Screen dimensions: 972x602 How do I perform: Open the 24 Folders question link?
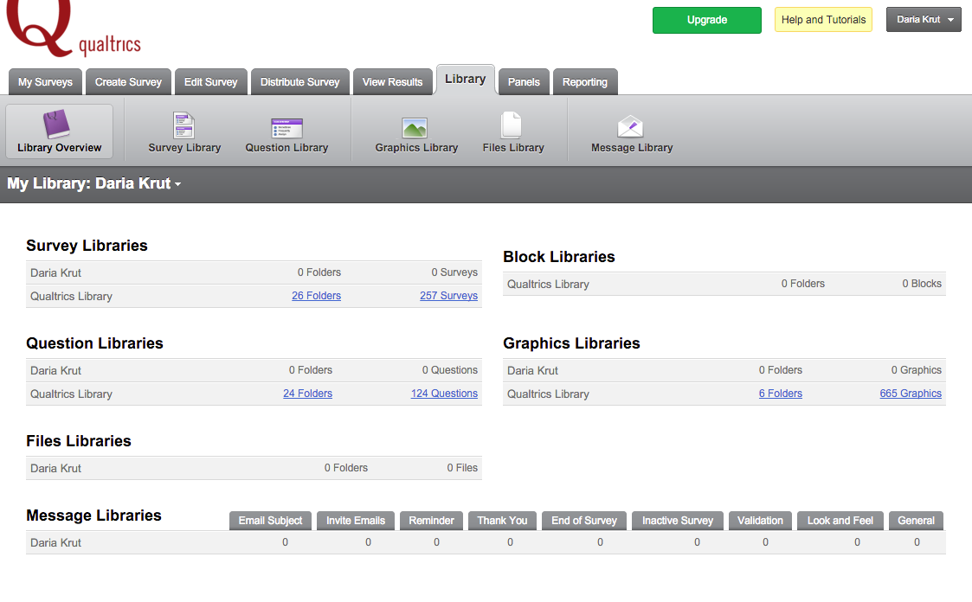307,394
